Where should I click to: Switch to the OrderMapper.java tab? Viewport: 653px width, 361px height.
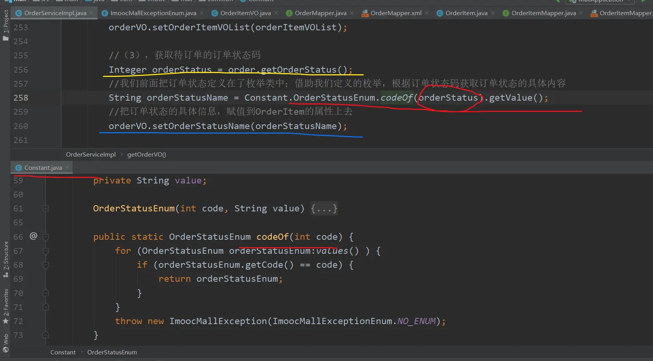[x=320, y=13]
